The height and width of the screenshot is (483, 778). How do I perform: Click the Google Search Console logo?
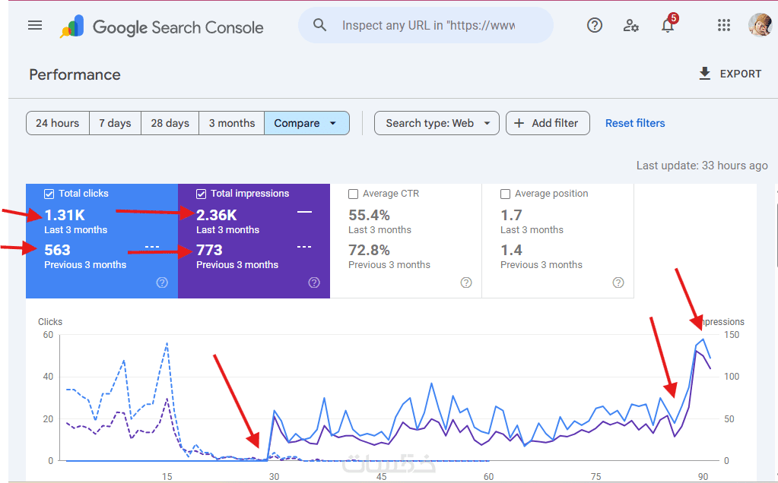[x=162, y=27]
